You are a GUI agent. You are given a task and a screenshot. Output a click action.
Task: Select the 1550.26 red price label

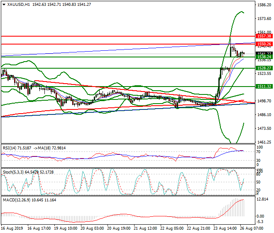coord(264,44)
